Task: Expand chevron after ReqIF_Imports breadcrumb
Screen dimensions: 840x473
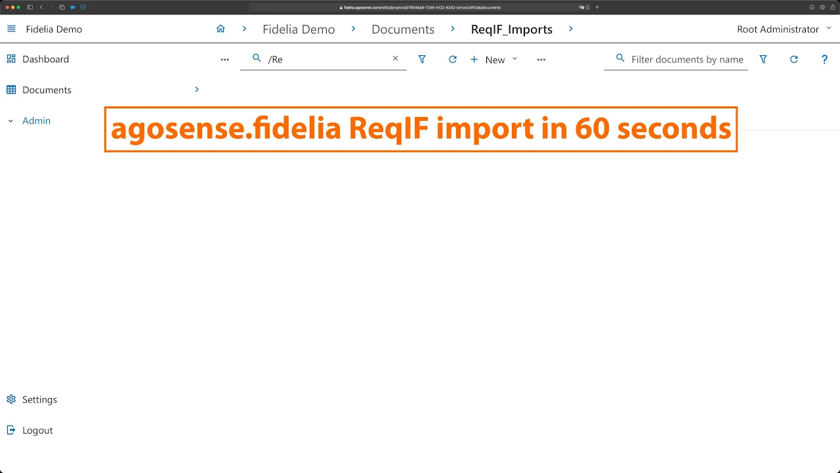Action: [571, 29]
